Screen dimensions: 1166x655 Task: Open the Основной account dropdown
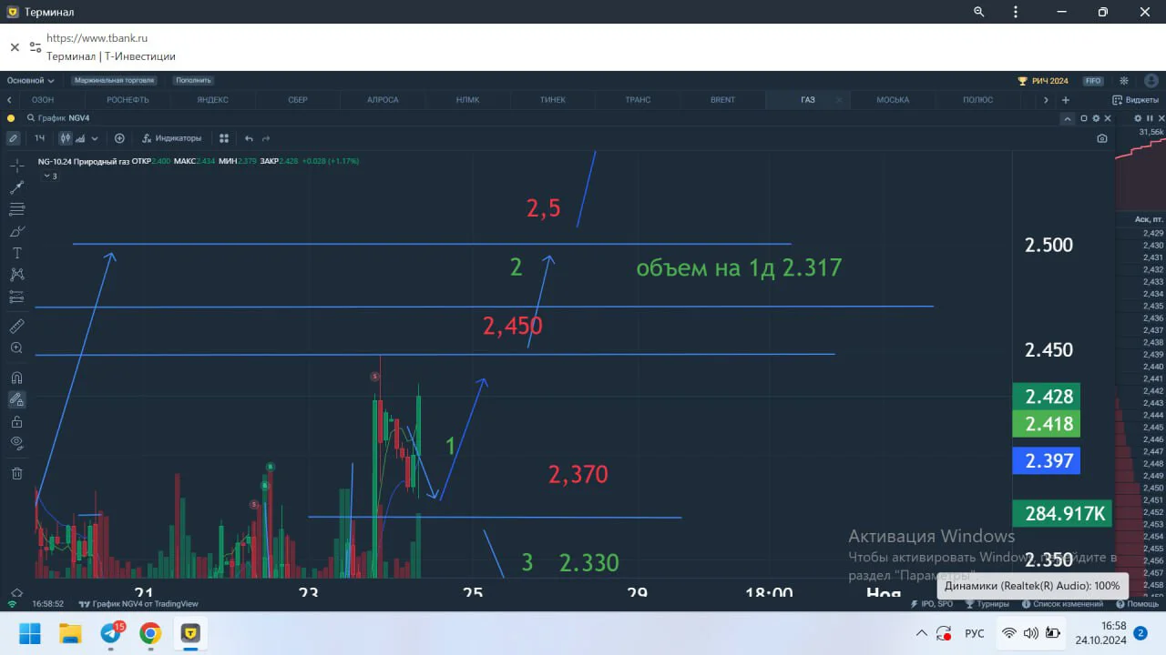(31, 81)
